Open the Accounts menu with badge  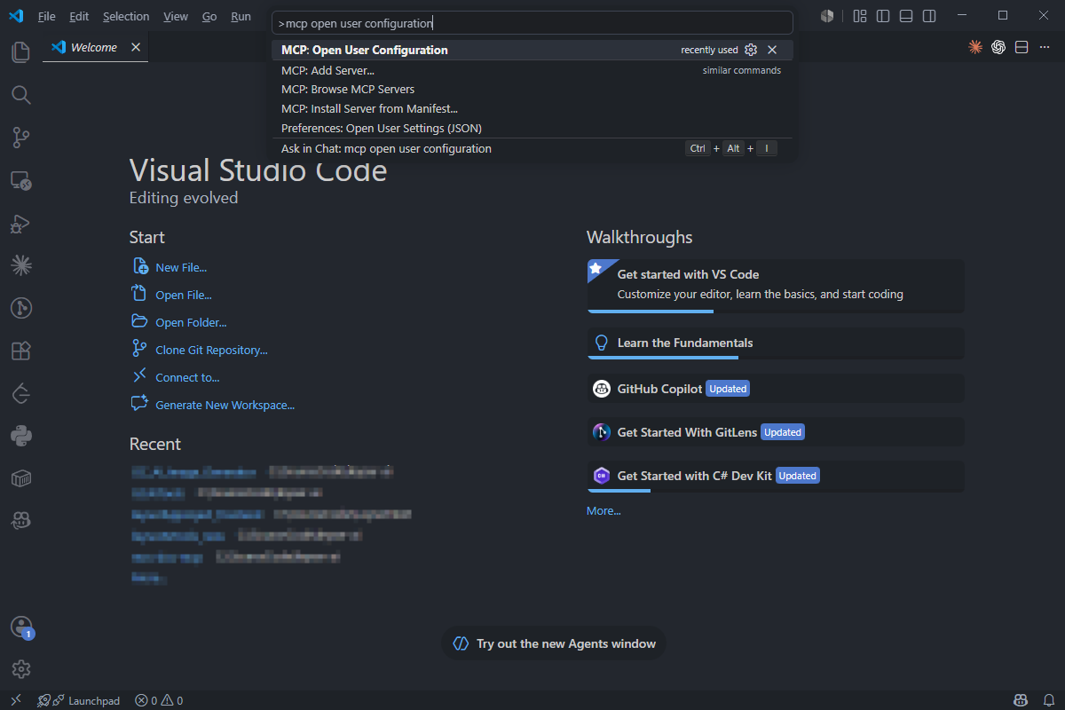coord(20,627)
